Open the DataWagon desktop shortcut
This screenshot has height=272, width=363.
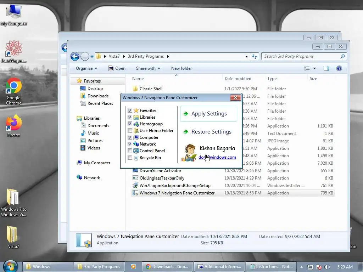[x=14, y=51]
